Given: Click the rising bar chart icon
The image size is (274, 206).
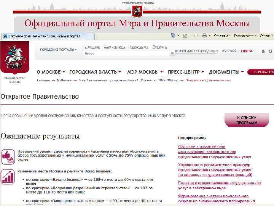Looking at the screenshot, I should (x=8, y=177).
